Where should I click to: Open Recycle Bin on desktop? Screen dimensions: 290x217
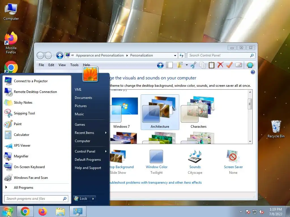[276, 129]
